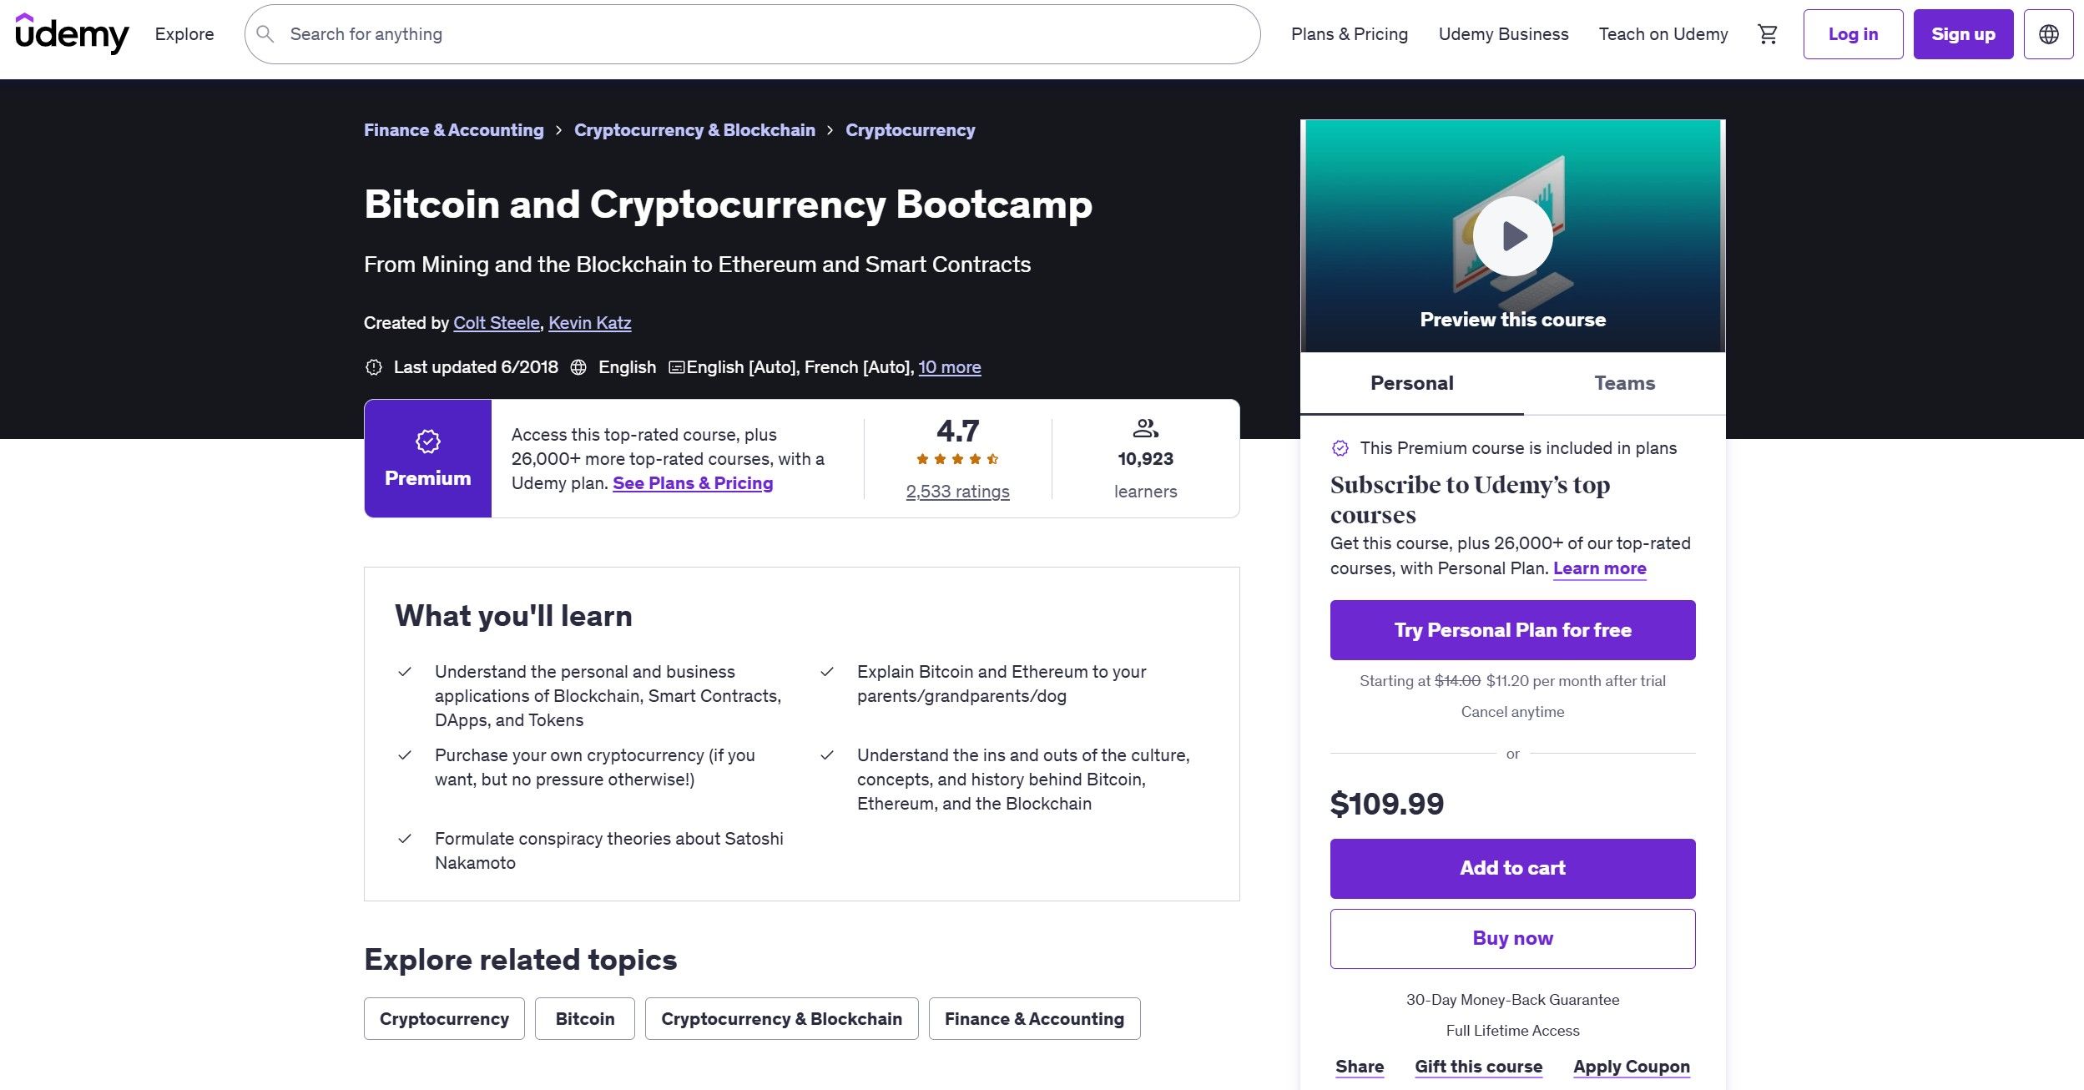Expand the "10 more" caption languages

pyautogui.click(x=950, y=367)
